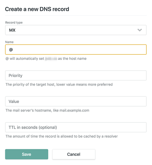Expand the Record type chevron arrow
Screen dimensions: 152x165
click(x=139, y=30)
